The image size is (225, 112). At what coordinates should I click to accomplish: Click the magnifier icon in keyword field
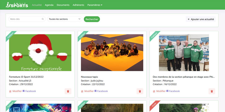click(x=43, y=19)
